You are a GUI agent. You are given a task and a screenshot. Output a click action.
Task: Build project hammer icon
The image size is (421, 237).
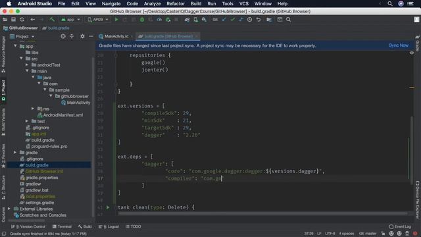(52, 20)
